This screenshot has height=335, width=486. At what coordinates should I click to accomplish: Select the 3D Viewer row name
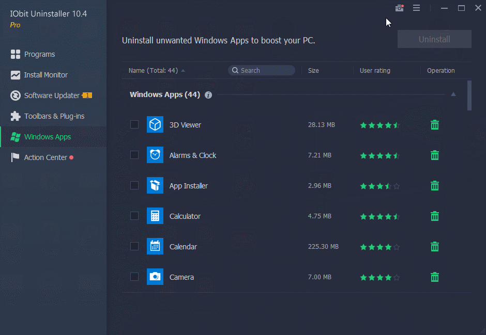(x=185, y=125)
